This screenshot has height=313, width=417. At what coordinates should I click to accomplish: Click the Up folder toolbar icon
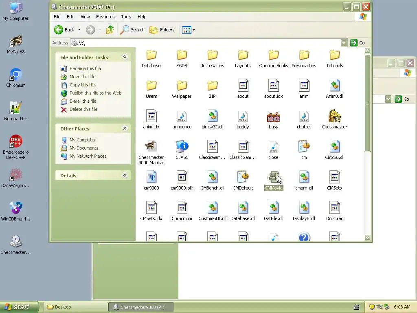point(110,29)
